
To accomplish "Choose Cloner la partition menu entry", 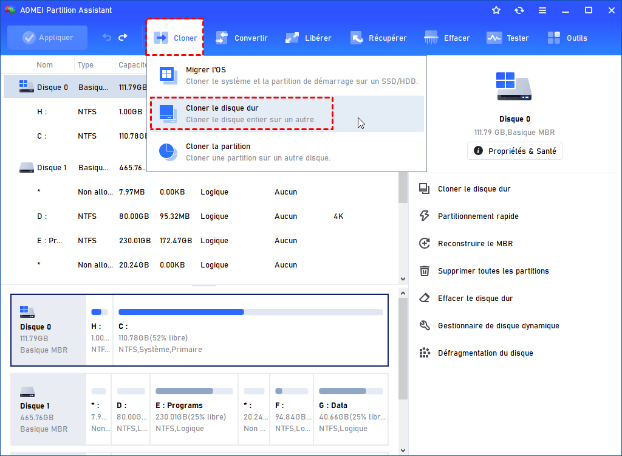I will [x=287, y=152].
